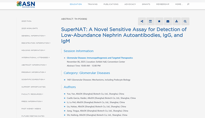Open Past Kidney Weeks link
The image size is (205, 118).
point(31,109)
